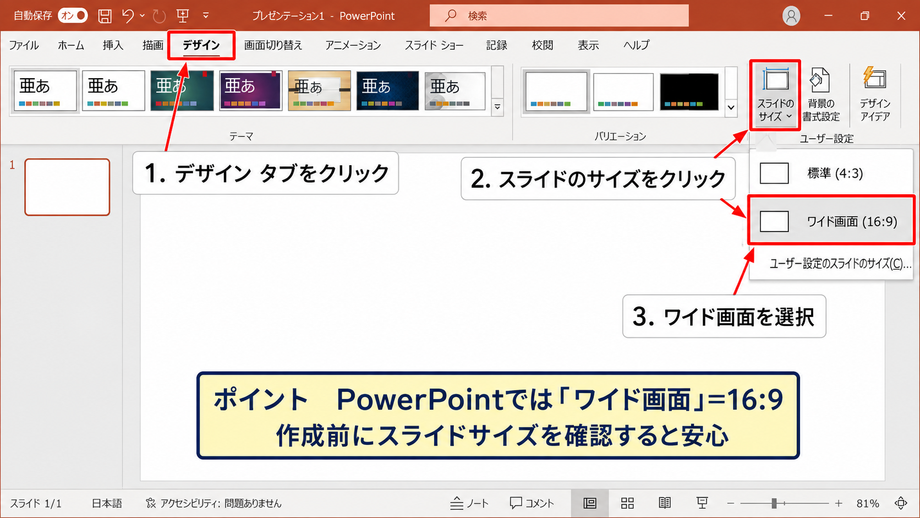920x518 pixels.
Task: Open Customize Quick Access Toolbar dropdown
Action: 205,16
